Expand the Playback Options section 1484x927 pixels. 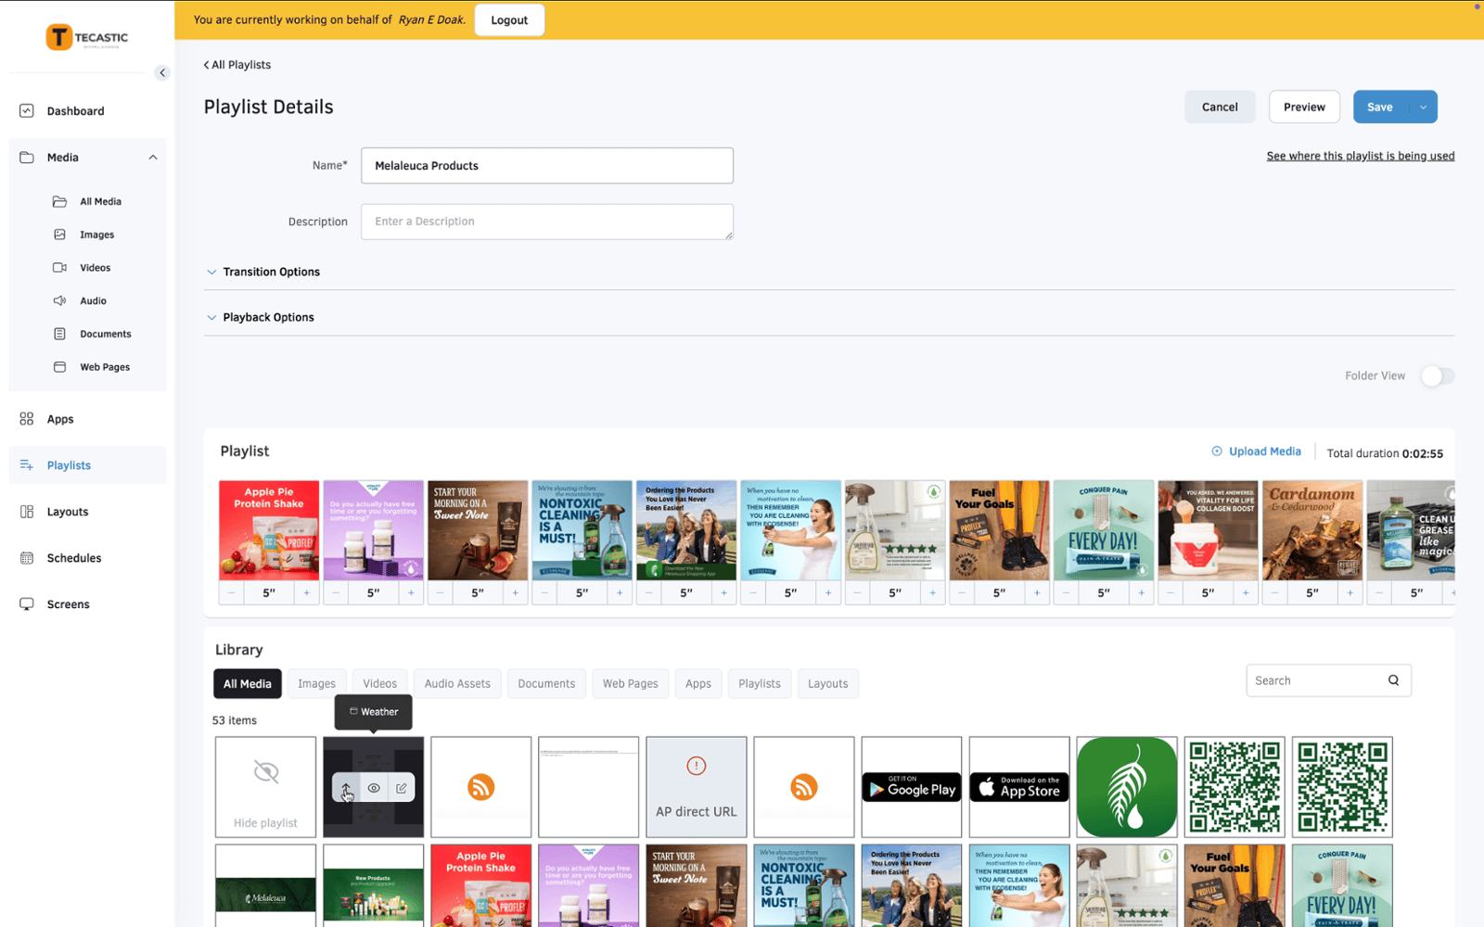pos(268,317)
